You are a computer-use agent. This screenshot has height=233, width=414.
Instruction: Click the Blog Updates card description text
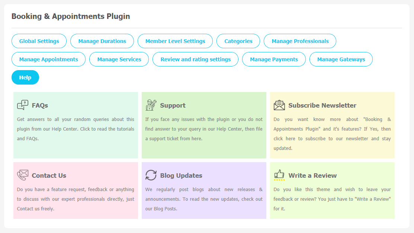click(204, 199)
